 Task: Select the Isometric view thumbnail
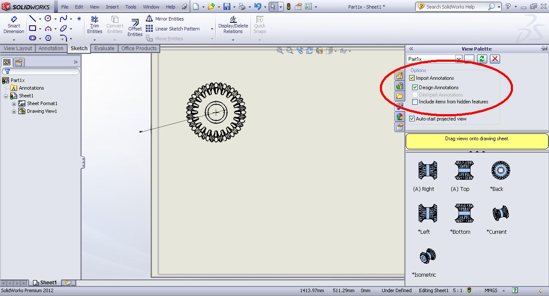tap(428, 257)
